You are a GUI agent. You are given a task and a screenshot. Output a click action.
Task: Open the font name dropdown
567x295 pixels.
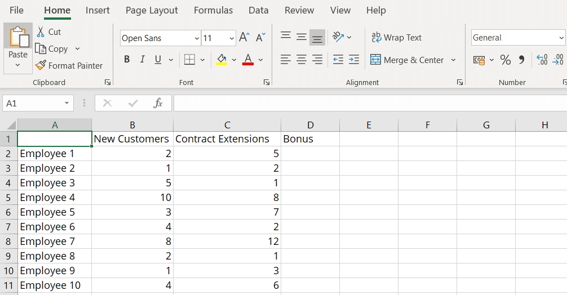click(x=197, y=38)
